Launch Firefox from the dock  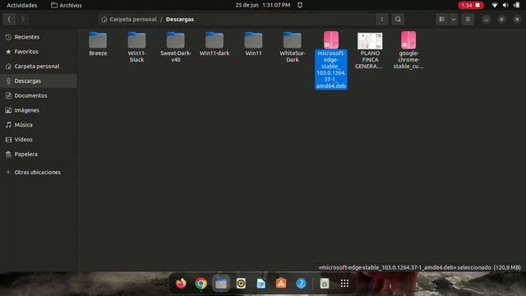tap(181, 284)
